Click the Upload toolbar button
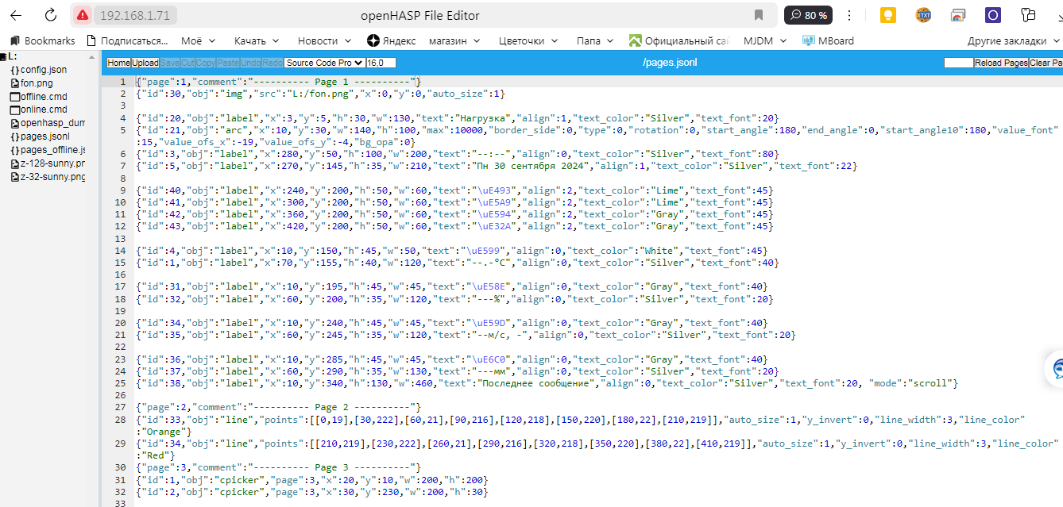1063x507 pixels. [145, 63]
